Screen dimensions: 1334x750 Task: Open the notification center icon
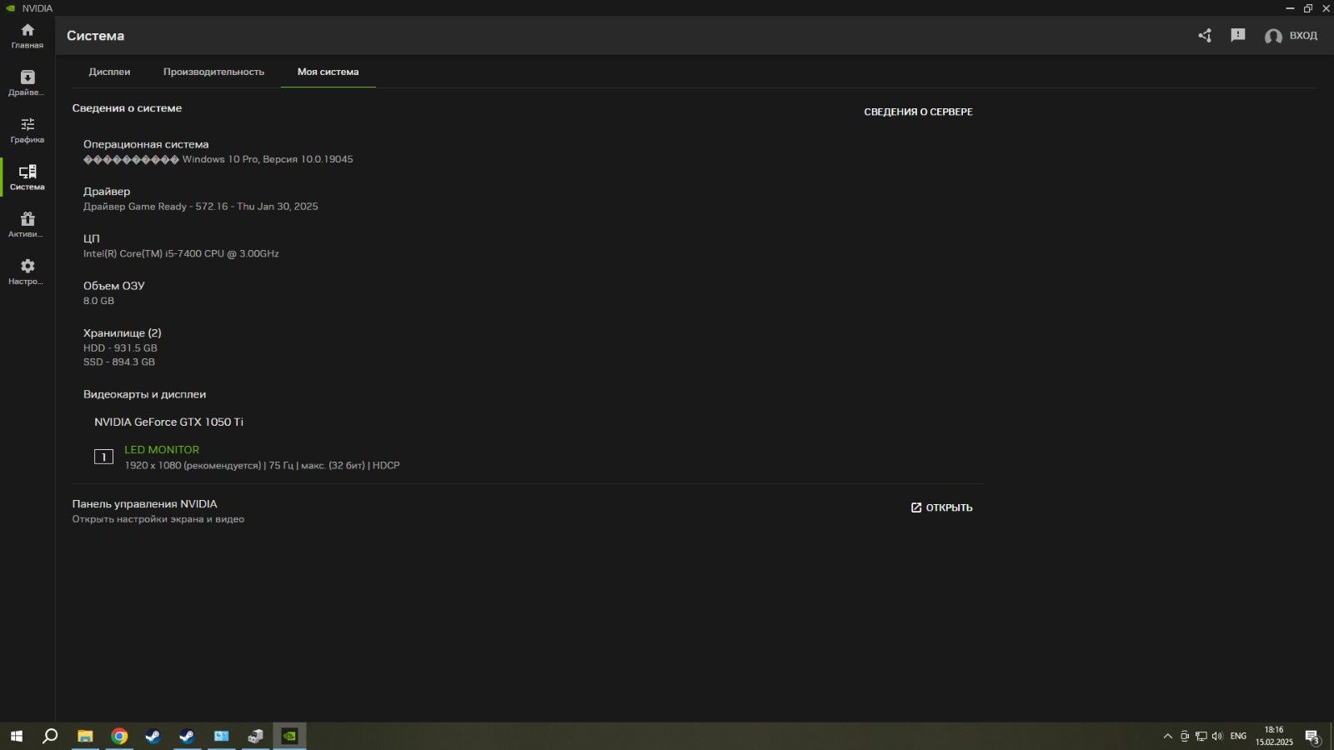click(x=1312, y=737)
